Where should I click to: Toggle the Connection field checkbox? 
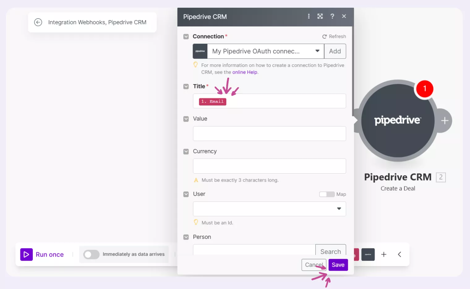186,37
